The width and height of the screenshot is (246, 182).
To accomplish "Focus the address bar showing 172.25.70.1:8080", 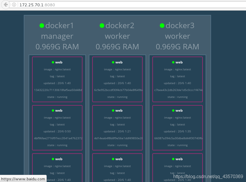I will coord(127,5).
